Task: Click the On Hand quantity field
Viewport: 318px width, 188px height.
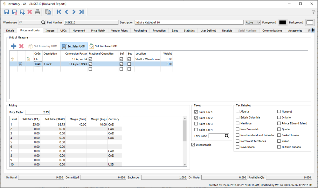Action: tap(41, 177)
